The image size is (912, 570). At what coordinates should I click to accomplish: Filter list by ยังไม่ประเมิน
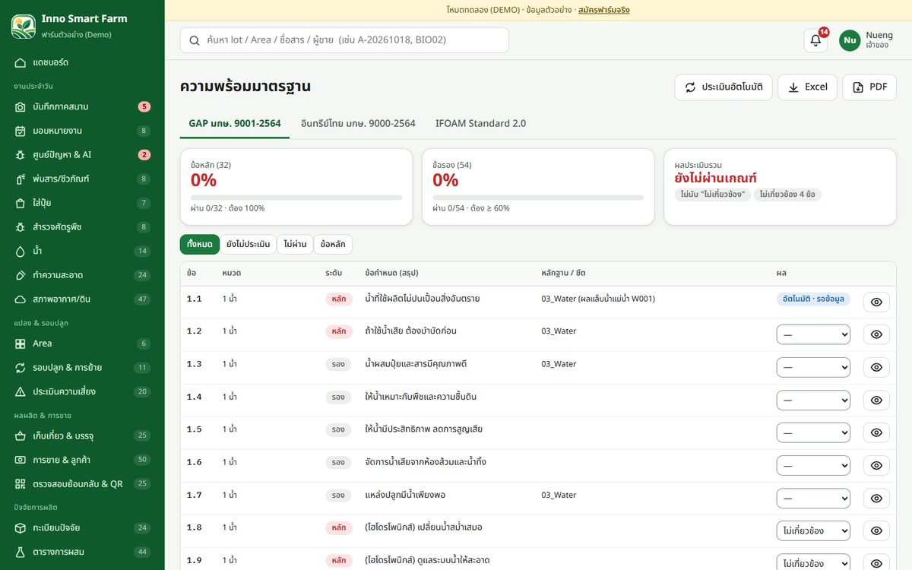pyautogui.click(x=248, y=244)
